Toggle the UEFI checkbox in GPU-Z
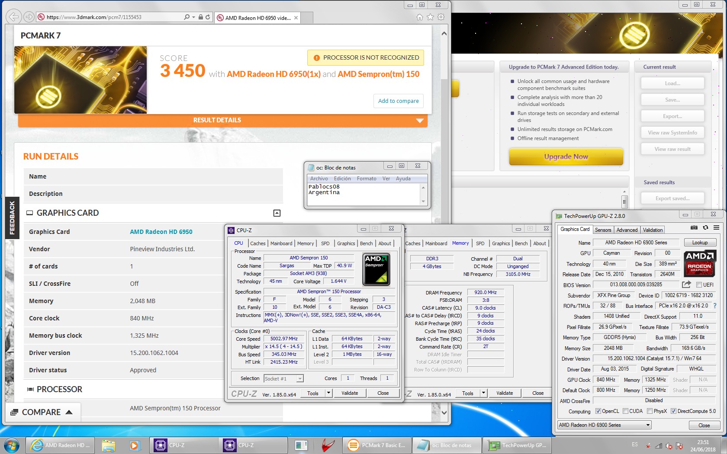 [x=699, y=285]
